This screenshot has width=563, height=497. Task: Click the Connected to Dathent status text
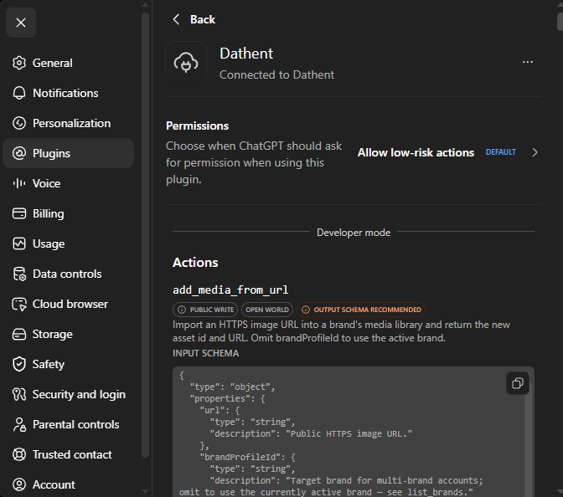pos(276,74)
